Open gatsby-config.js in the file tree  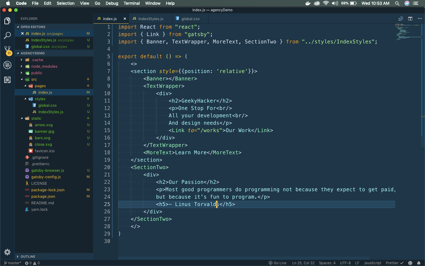coord(46,177)
